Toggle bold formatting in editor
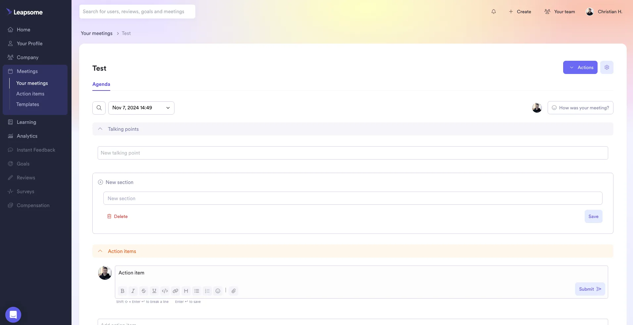This screenshot has width=633, height=325. [122, 291]
